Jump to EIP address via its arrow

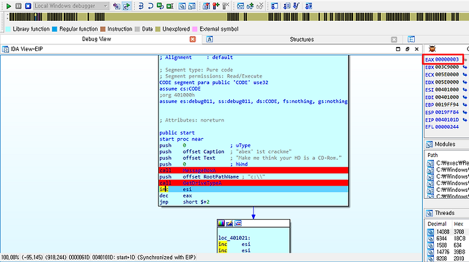(465, 120)
